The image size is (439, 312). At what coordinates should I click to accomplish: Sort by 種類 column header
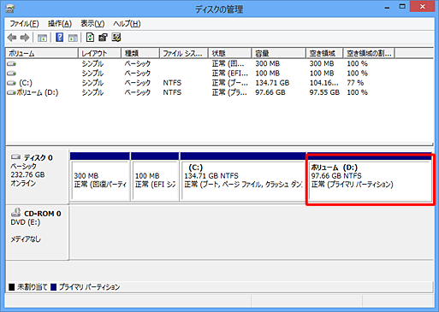pos(140,53)
